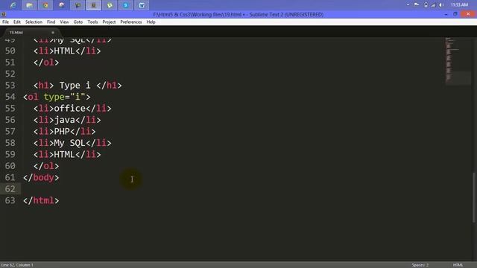Minimize the Sublime Text window
This screenshot has height=268, width=477.
(x=446, y=14)
